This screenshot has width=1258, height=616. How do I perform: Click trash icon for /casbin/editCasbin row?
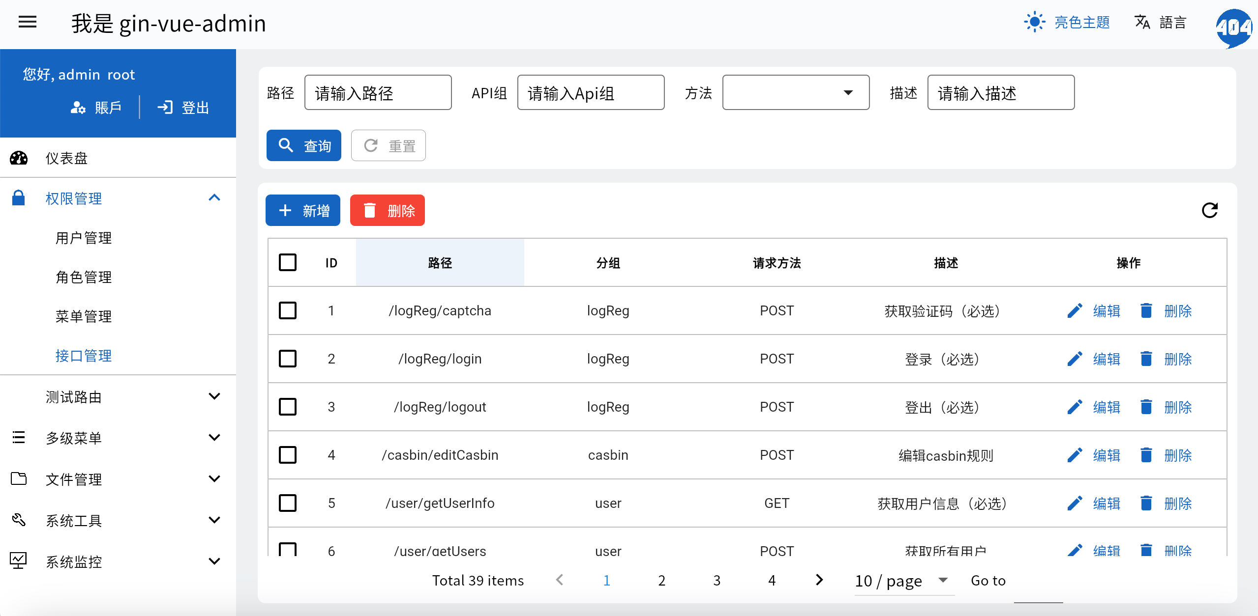(x=1146, y=455)
